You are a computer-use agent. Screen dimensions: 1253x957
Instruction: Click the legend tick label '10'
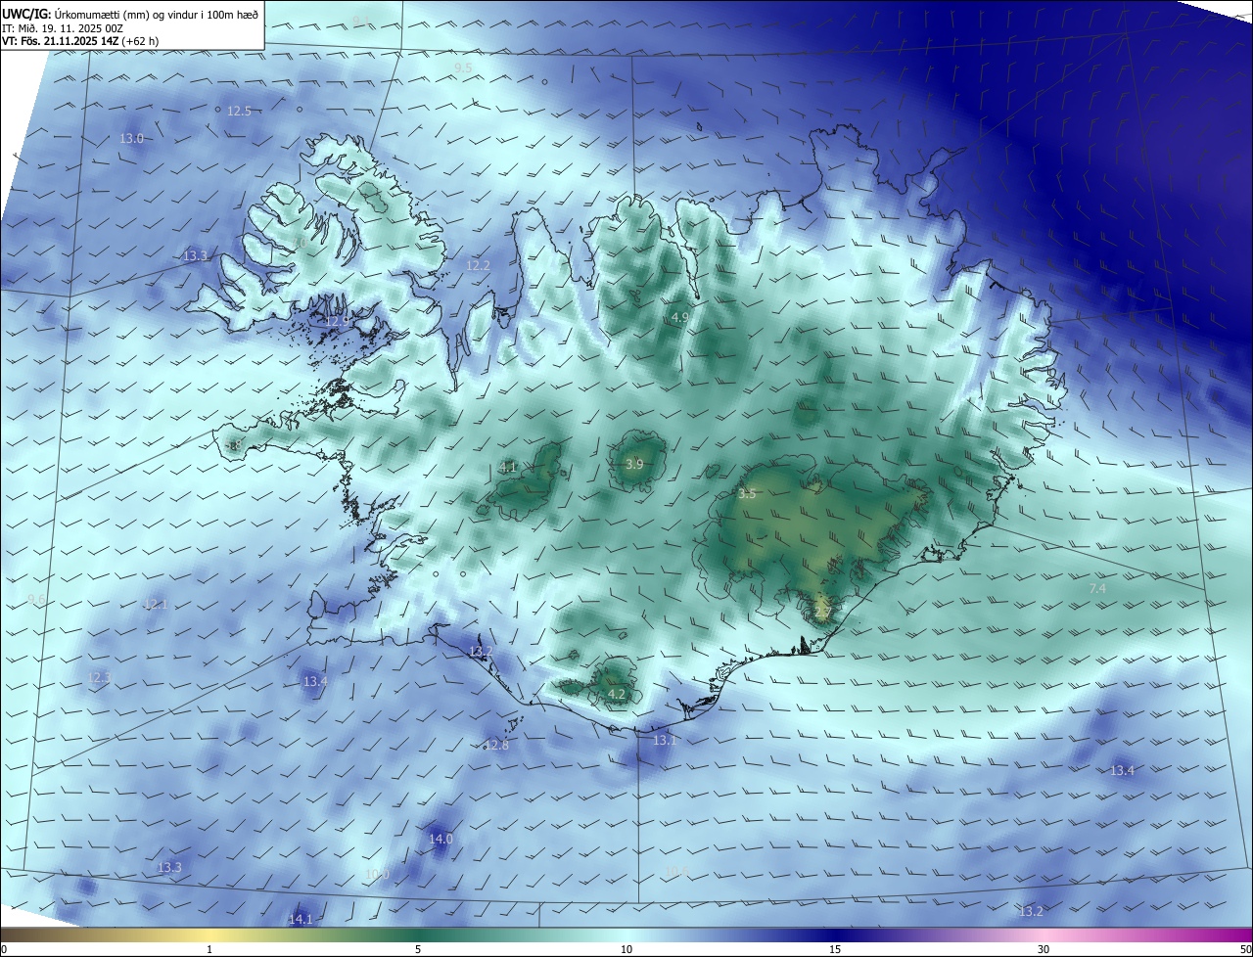coord(626,949)
